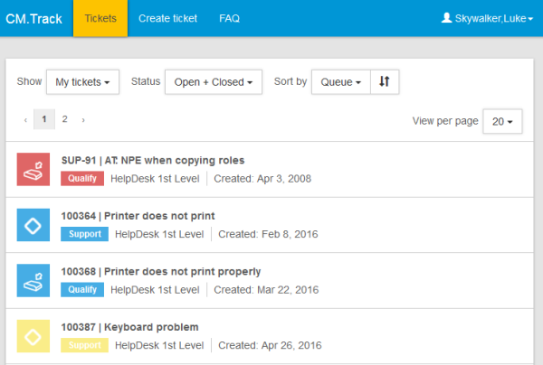Go to next page with the right chevron

click(83, 119)
